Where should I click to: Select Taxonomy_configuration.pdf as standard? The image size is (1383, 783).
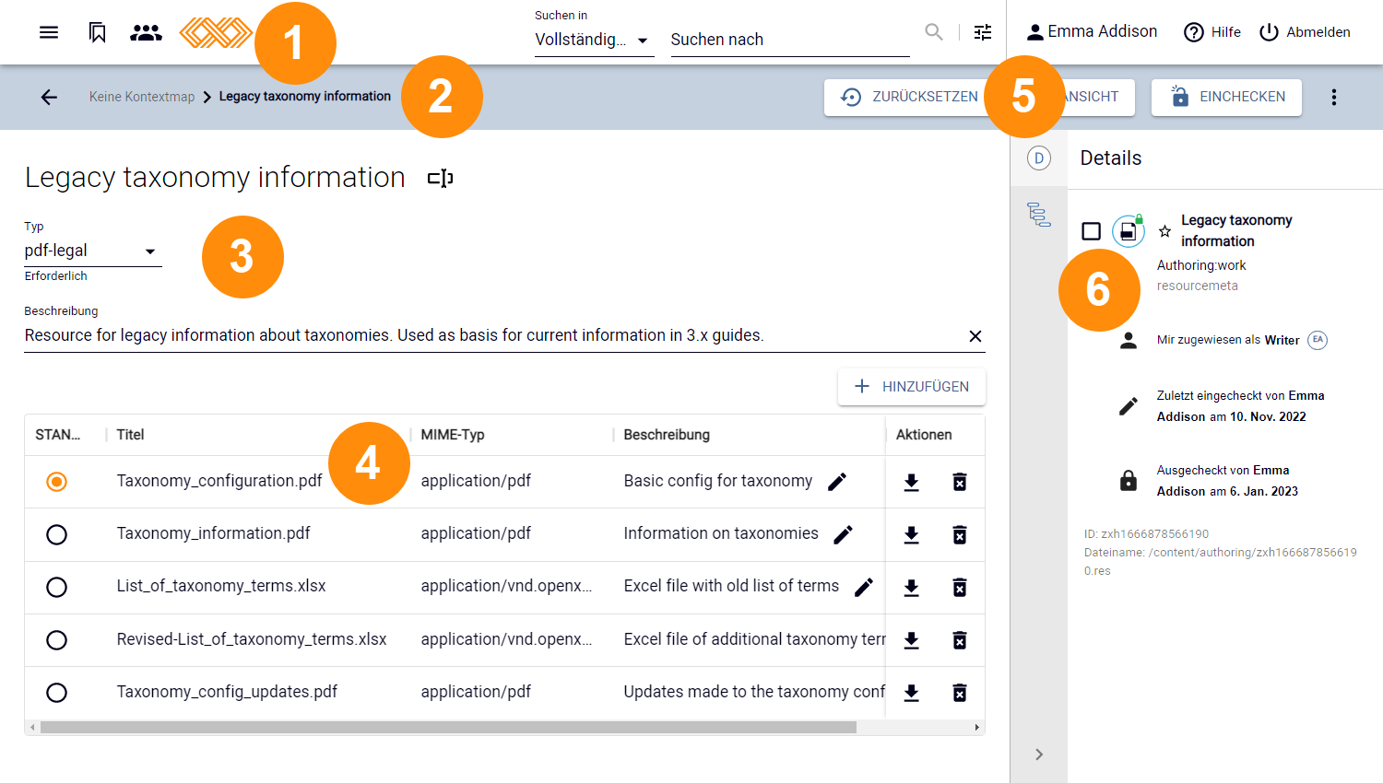coord(57,482)
